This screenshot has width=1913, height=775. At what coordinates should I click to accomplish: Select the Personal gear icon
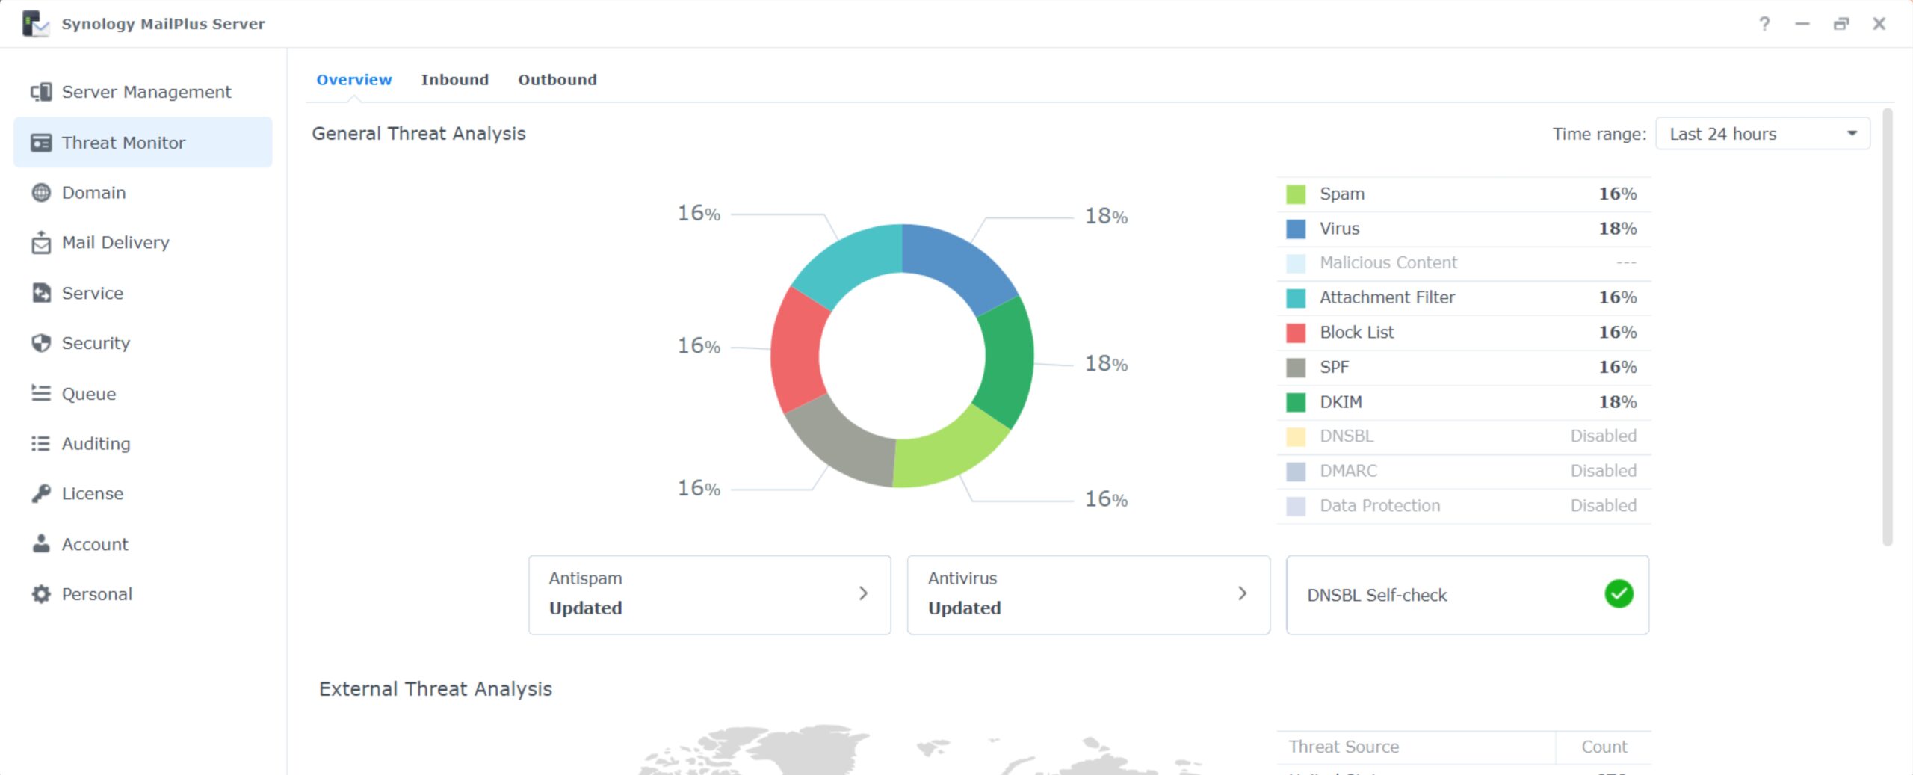pos(41,594)
